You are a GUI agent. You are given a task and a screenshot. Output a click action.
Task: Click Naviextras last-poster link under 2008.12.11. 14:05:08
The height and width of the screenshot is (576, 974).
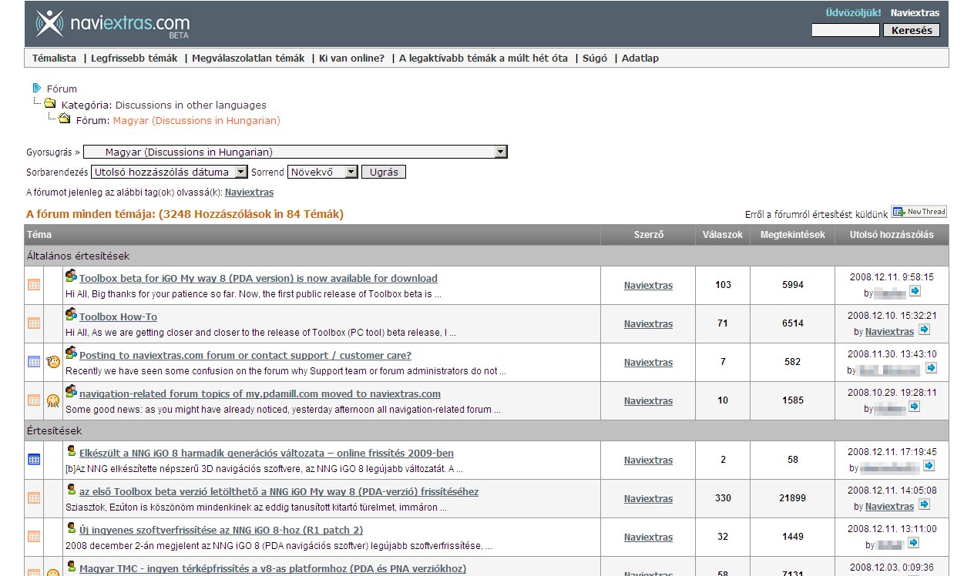pyautogui.click(x=889, y=506)
